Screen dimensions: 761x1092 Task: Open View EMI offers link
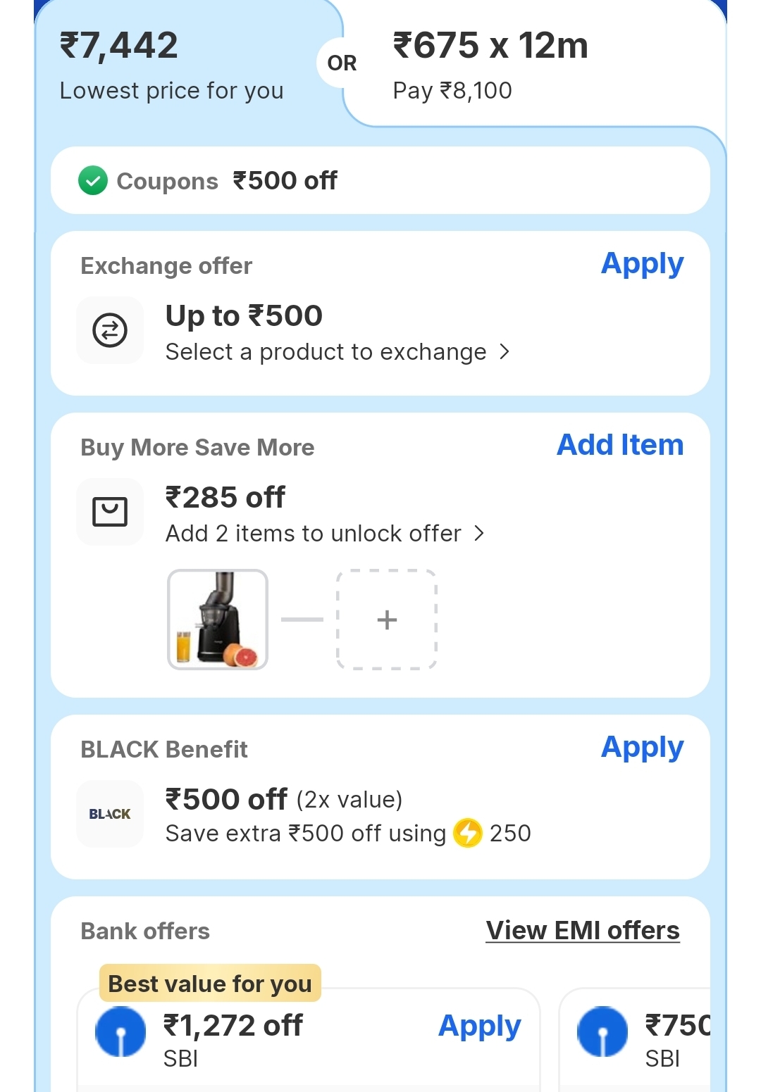coord(583,931)
